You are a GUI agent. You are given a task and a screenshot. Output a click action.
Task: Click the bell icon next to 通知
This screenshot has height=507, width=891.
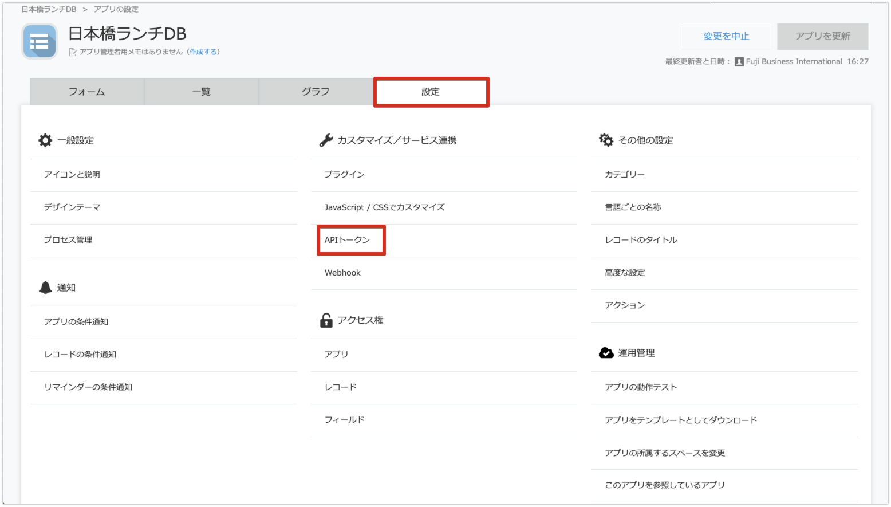pos(45,288)
